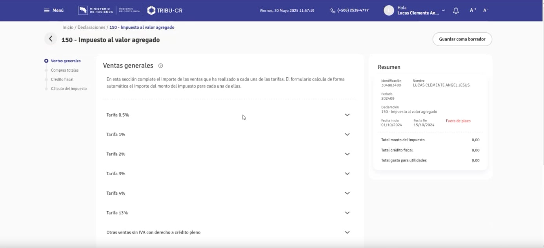Viewport: 544px width, 248px height.
Task: Expand Otras ventas sin IVA section
Action: (x=347, y=232)
